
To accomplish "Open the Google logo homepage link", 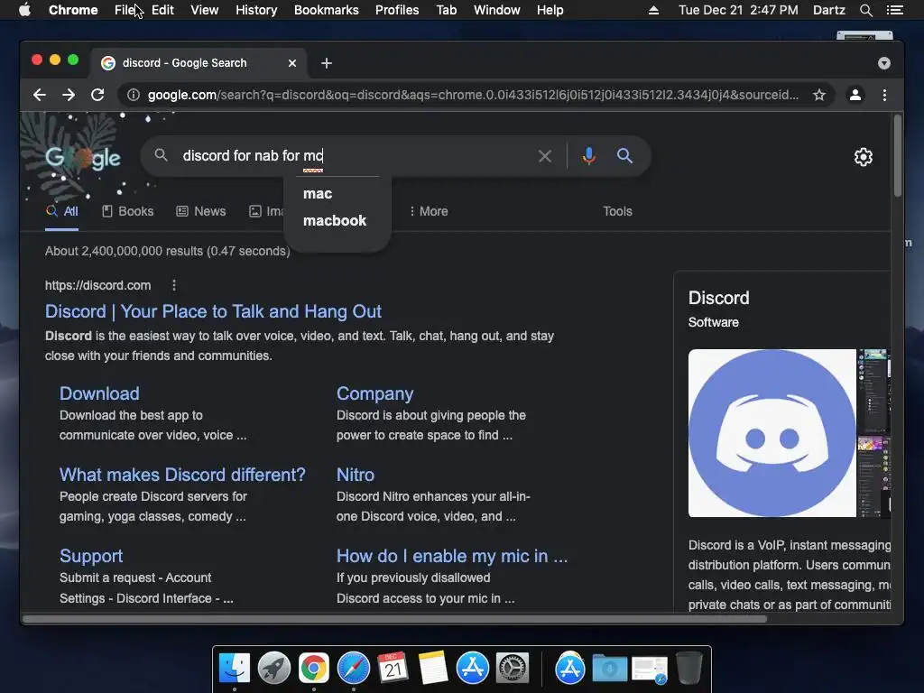I will 83,157.
